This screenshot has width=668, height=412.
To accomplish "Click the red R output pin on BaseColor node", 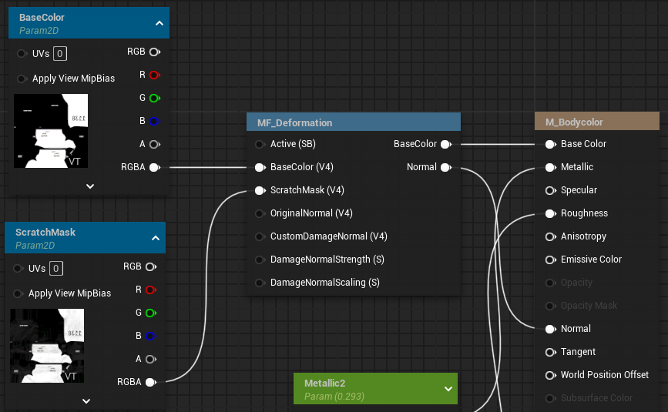I will (154, 75).
